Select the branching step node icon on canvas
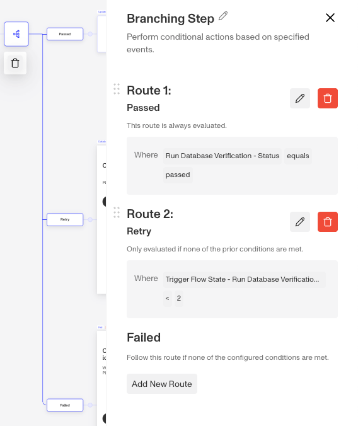 click(16, 34)
